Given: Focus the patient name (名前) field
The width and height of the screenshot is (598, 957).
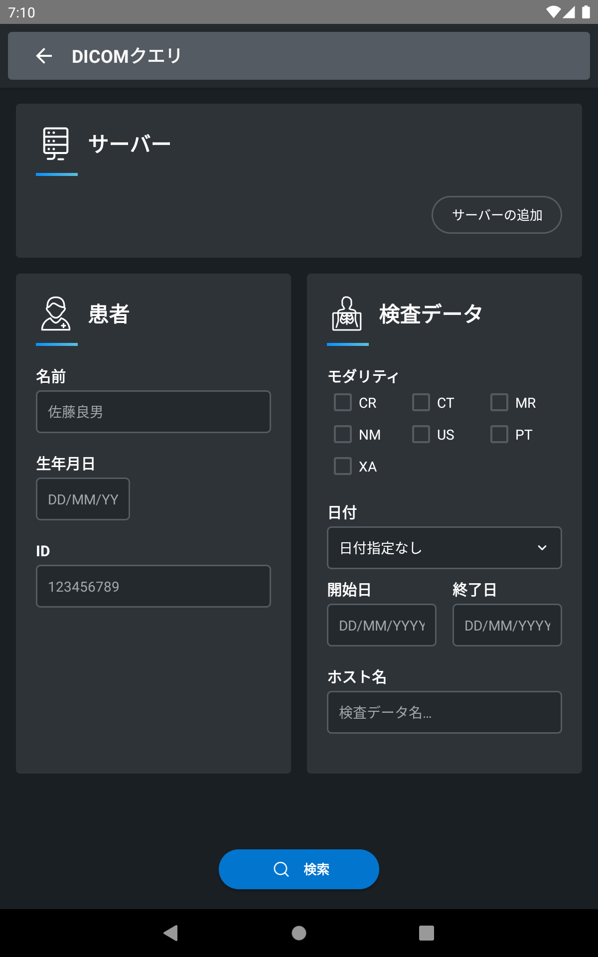Looking at the screenshot, I should [x=153, y=412].
